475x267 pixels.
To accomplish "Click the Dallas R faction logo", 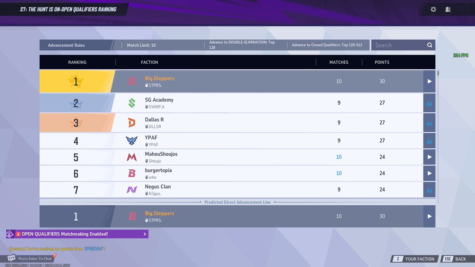I will point(132,123).
